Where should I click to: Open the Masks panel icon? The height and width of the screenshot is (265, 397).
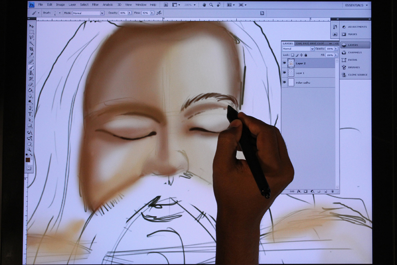pos(344,34)
